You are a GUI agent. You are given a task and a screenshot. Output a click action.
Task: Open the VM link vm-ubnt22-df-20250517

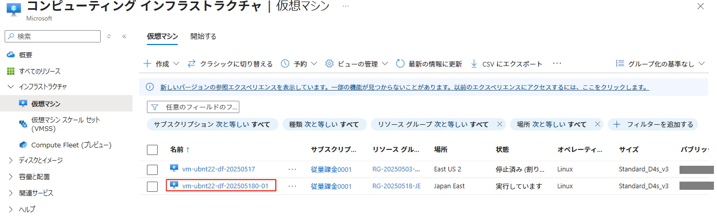click(219, 169)
